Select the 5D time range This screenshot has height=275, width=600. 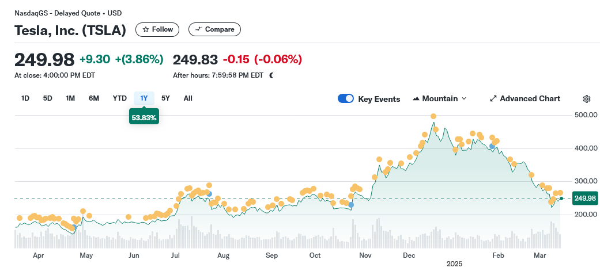pos(47,98)
